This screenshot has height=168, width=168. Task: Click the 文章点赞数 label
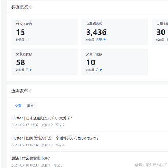tap(24, 54)
